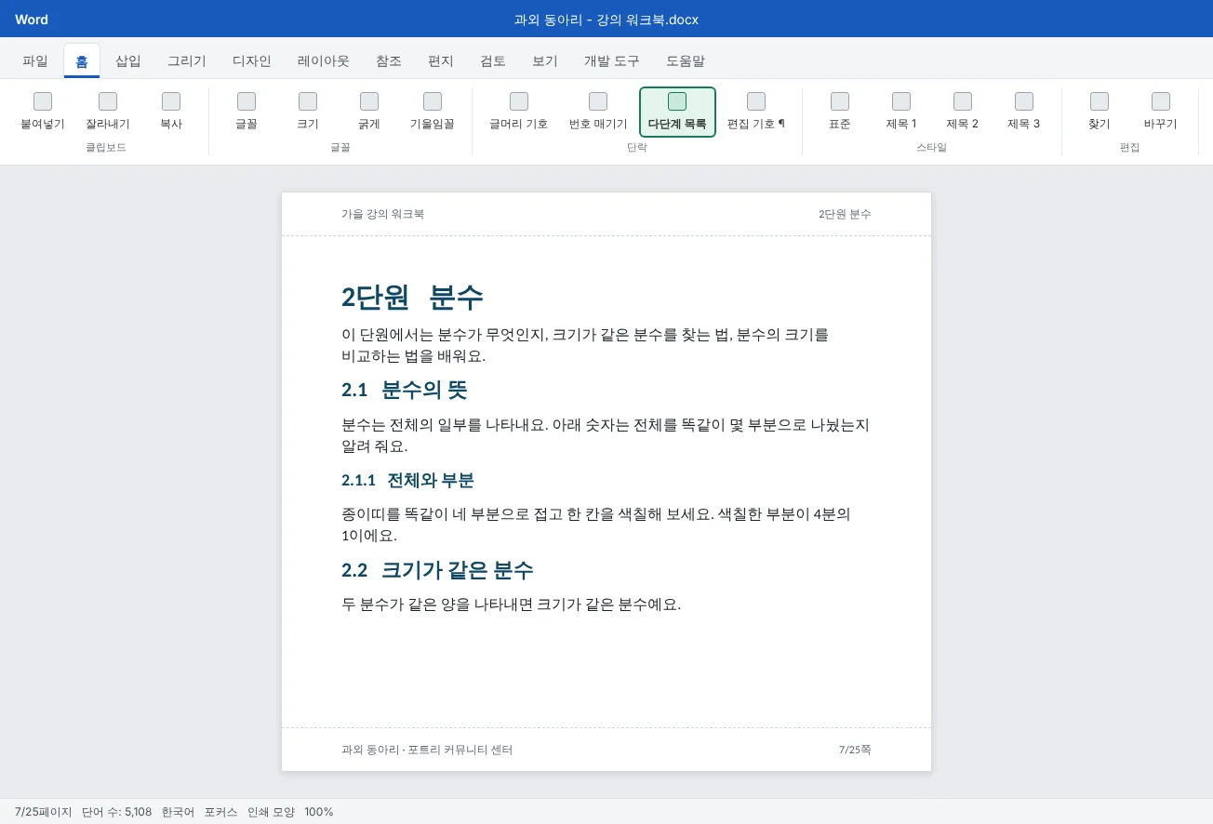Click the 붙여넣기 (paste) icon
The width and height of the screenshot is (1213, 824).
tap(43, 101)
